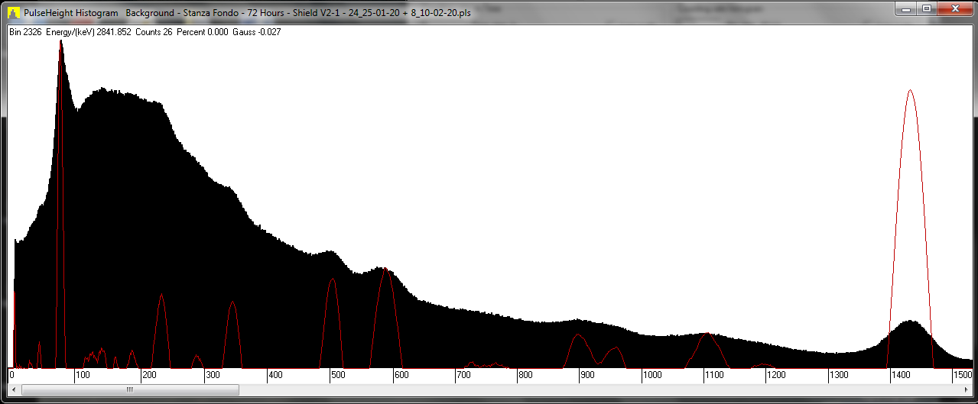Screen dimensions: 978x404
Task: Click the 'Percent 0.000' readout
Action: coord(203,32)
